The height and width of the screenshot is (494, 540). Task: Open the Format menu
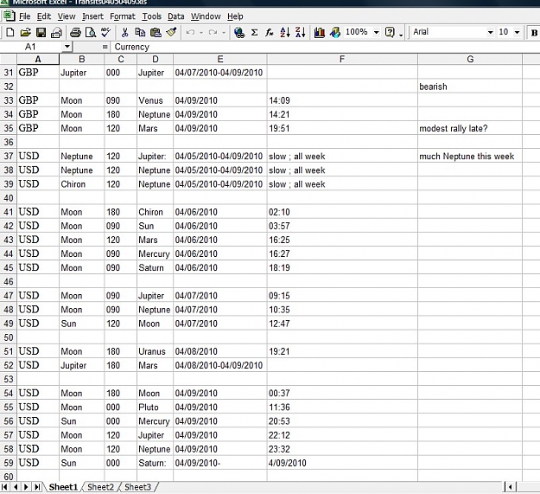(x=123, y=16)
